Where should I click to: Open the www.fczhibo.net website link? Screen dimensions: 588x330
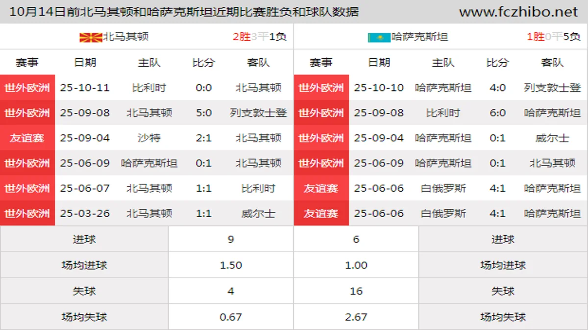pos(519,11)
